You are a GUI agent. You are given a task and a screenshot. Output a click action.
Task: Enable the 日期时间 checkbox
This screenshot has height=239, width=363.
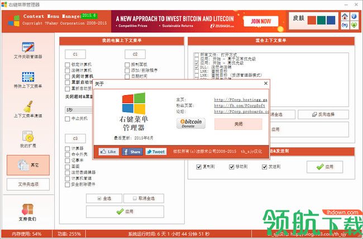[127, 77]
